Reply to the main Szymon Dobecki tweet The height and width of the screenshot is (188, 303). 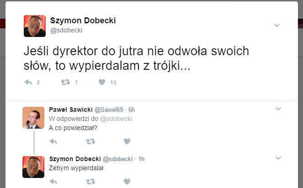[28, 82]
